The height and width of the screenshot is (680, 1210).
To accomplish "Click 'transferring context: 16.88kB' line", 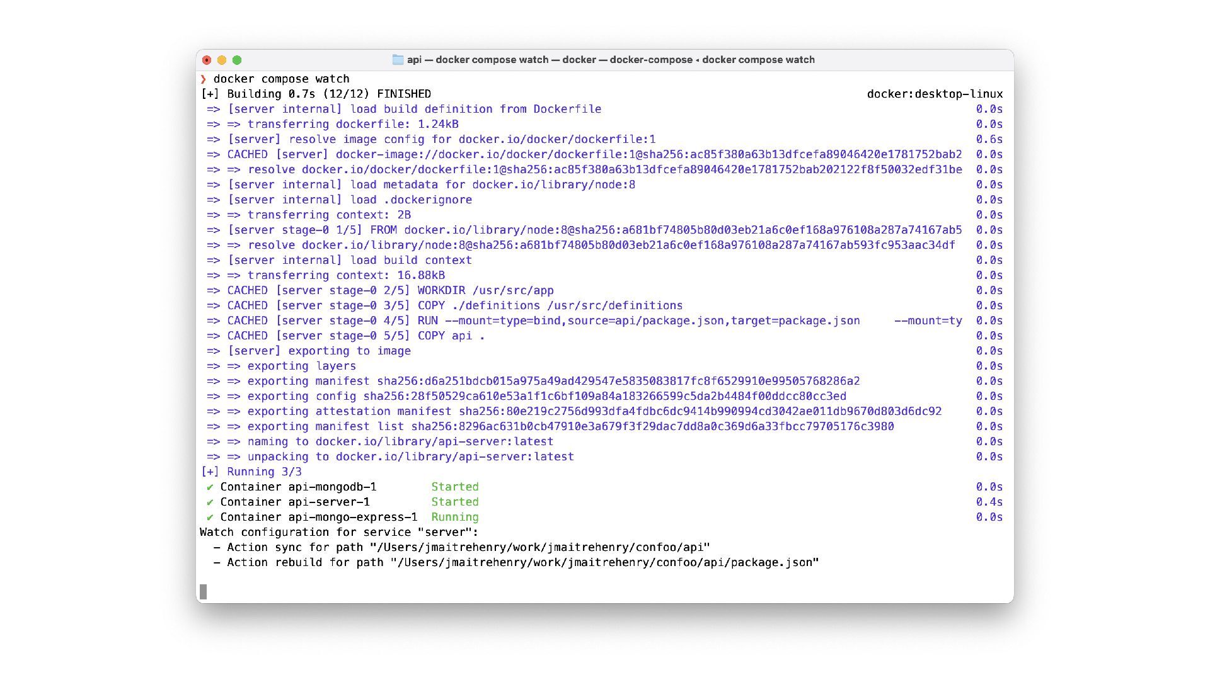I will (x=326, y=275).
